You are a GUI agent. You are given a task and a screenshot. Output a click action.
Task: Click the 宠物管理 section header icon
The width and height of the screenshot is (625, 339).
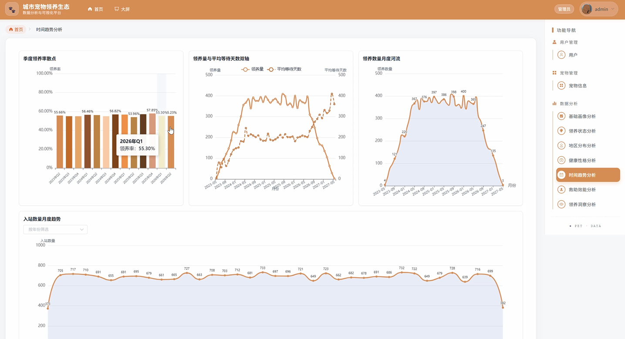point(554,73)
